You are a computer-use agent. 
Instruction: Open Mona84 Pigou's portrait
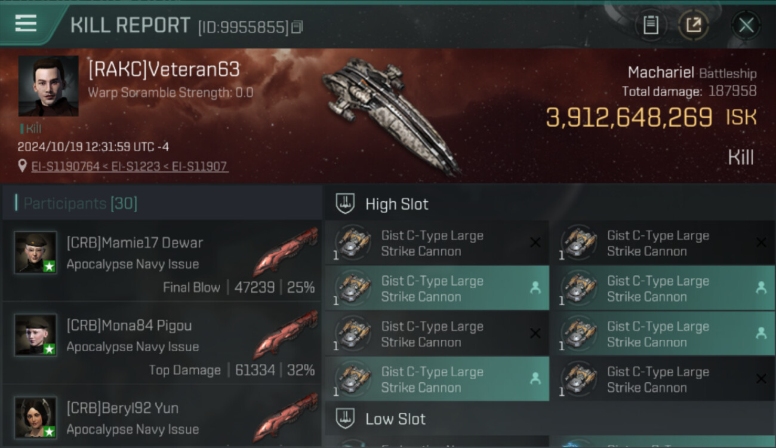(x=36, y=335)
